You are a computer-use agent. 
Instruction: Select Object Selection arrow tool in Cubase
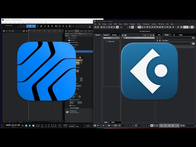pos(139,27)
